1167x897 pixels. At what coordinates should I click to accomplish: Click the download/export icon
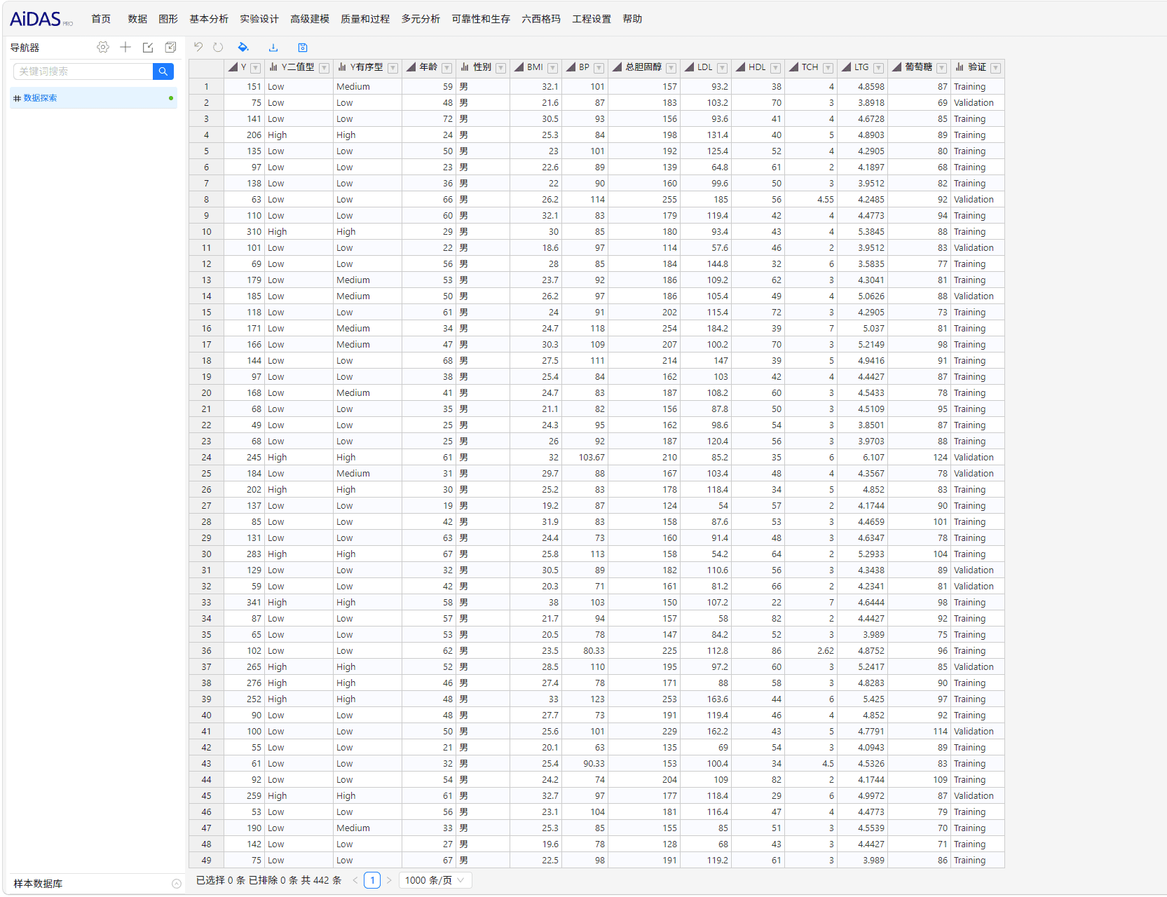pyautogui.click(x=273, y=47)
